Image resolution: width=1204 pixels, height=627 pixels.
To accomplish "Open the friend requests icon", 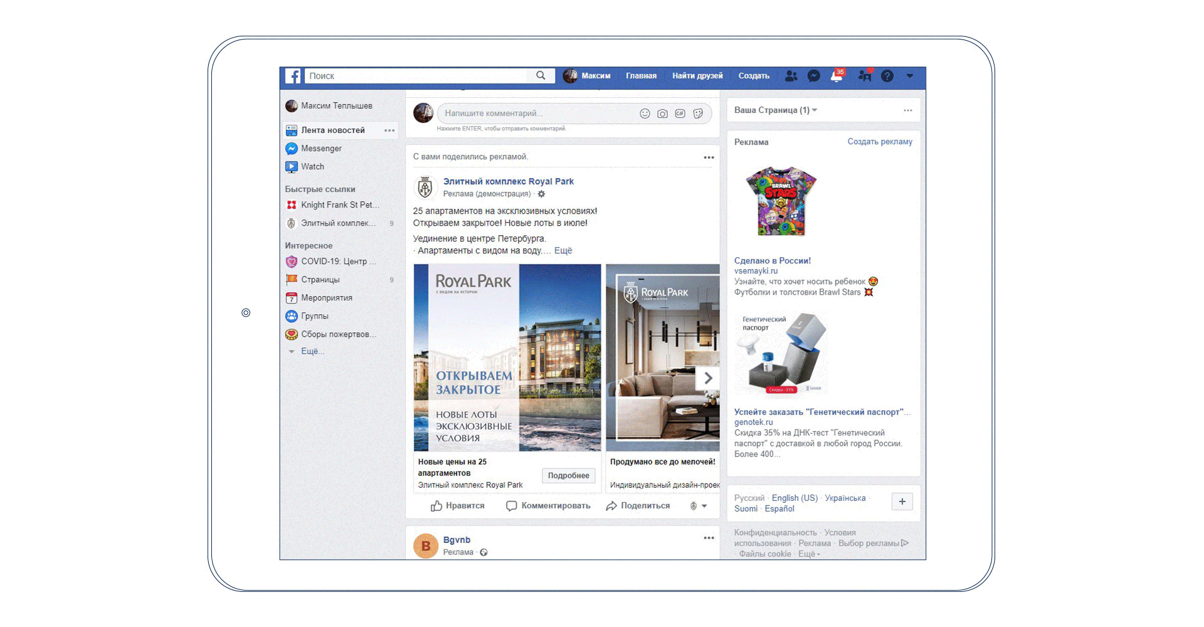I will point(791,76).
